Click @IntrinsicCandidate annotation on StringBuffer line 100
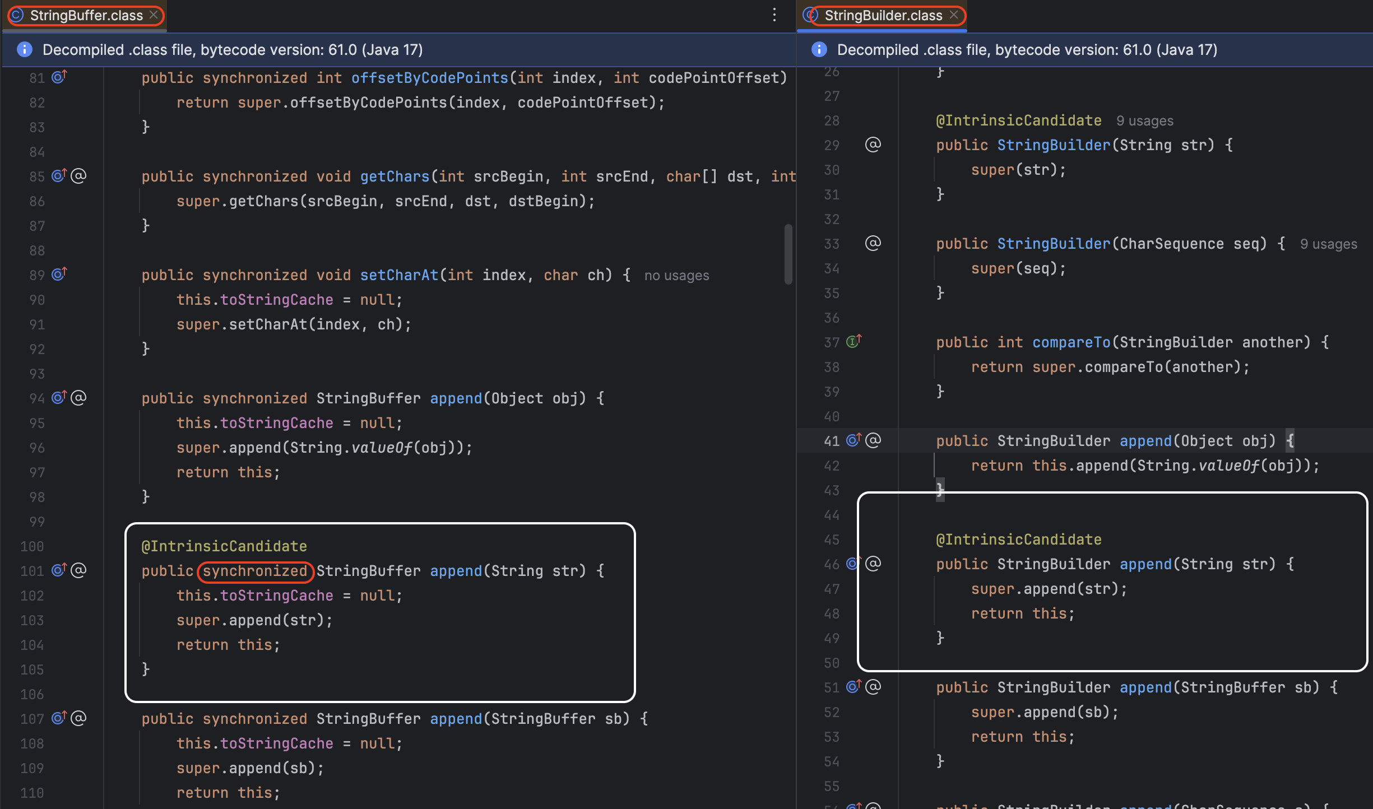This screenshot has height=809, width=1373. [x=224, y=546]
